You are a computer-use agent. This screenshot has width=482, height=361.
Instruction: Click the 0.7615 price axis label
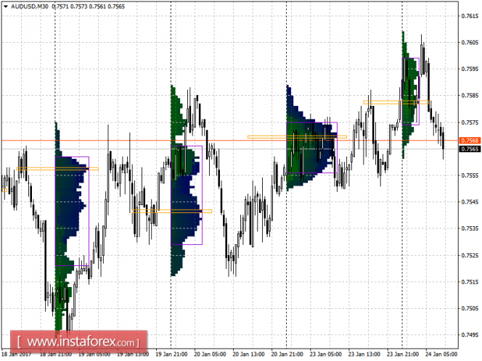(x=468, y=16)
